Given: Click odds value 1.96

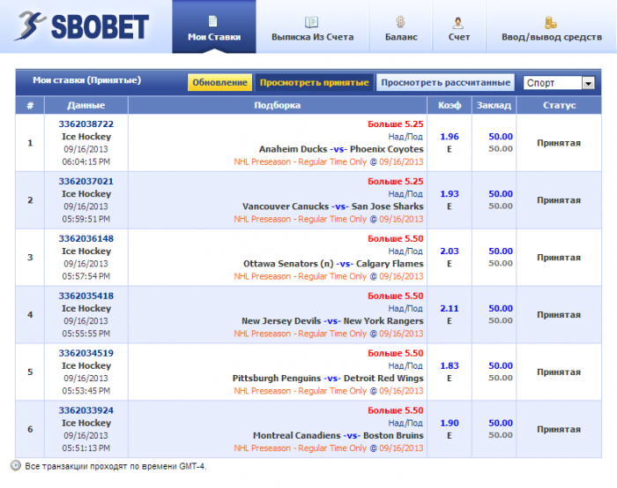Looking at the screenshot, I should pyautogui.click(x=450, y=137).
